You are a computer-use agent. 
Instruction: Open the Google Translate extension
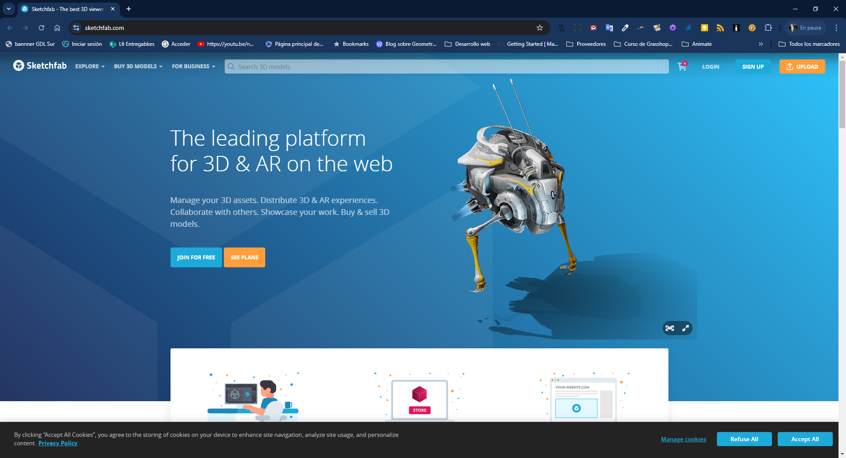pyautogui.click(x=609, y=28)
